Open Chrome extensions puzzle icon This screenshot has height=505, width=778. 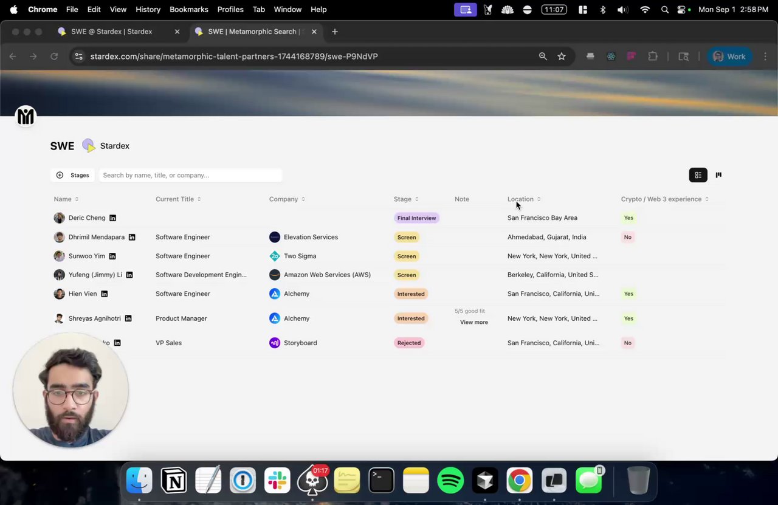tap(653, 57)
